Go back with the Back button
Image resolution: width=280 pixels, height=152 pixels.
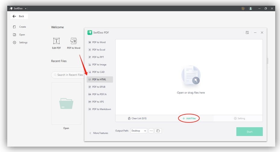(19, 16)
